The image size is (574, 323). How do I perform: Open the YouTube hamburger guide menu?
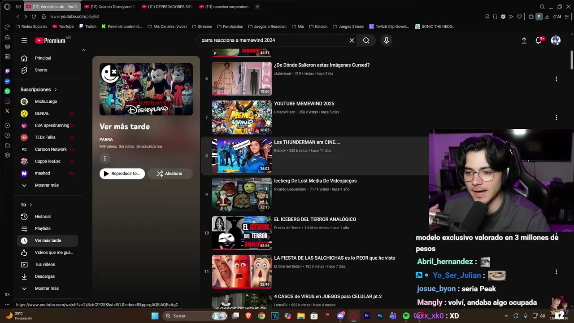coord(24,40)
